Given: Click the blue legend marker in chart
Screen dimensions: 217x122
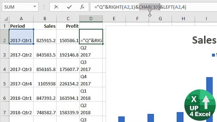Looking at the screenshot, I should (x=213, y=55).
